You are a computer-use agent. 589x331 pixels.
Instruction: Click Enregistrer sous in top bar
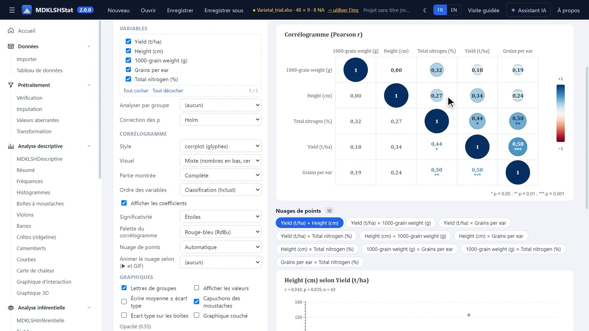pyautogui.click(x=224, y=10)
